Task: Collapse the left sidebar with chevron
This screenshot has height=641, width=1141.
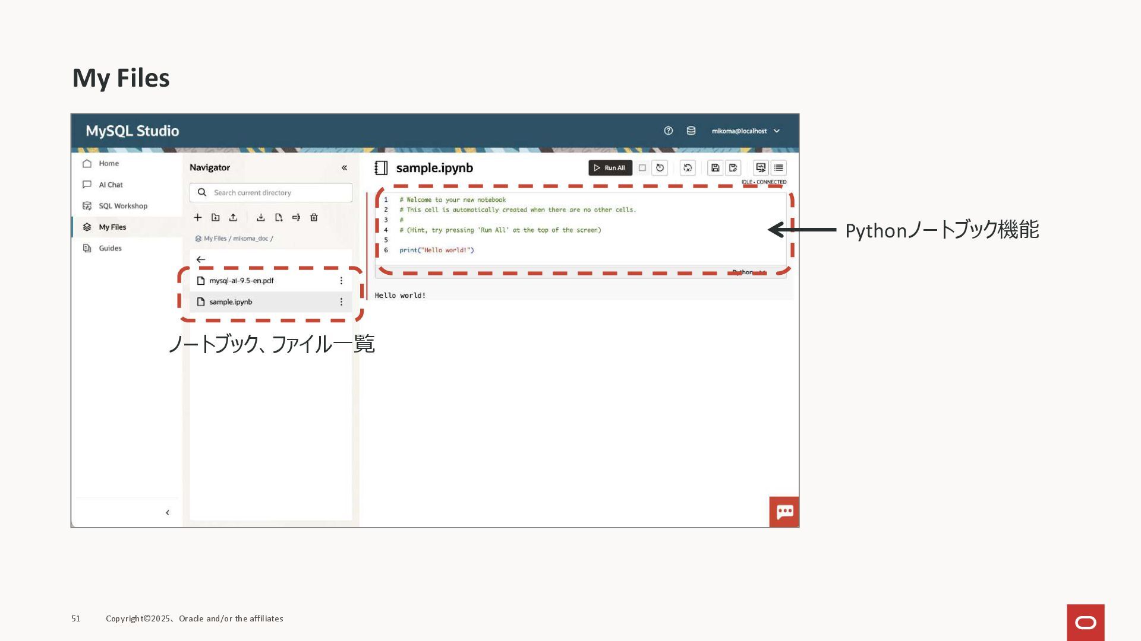Action: click(x=168, y=513)
